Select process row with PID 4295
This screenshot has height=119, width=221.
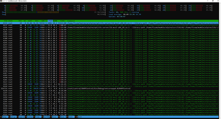109,43
